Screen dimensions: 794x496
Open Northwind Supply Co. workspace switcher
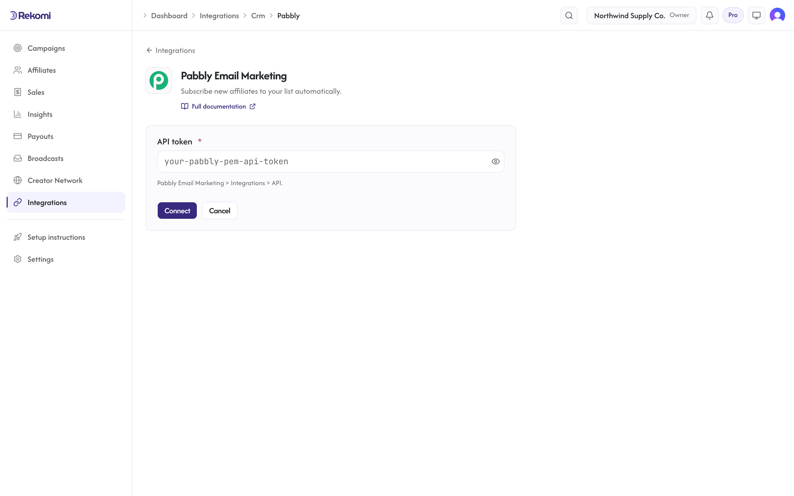pyautogui.click(x=641, y=15)
